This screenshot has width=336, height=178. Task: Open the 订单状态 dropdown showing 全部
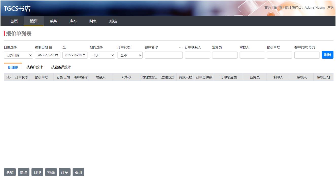coord(130,55)
